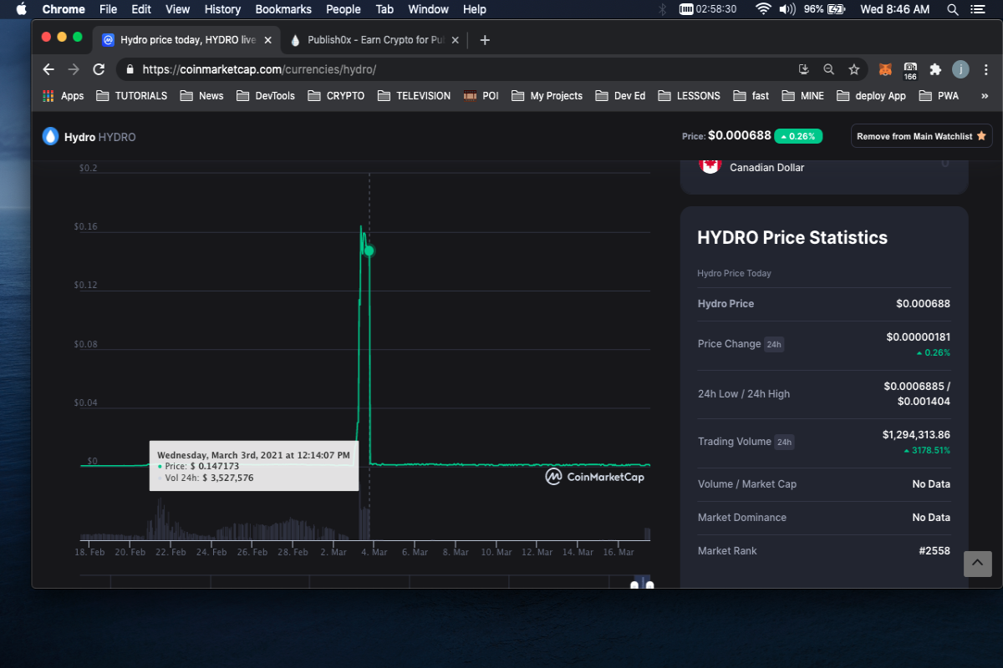Toggle the 24h badge beside Trading Volume
The height and width of the screenshot is (668, 1003).
(x=784, y=442)
